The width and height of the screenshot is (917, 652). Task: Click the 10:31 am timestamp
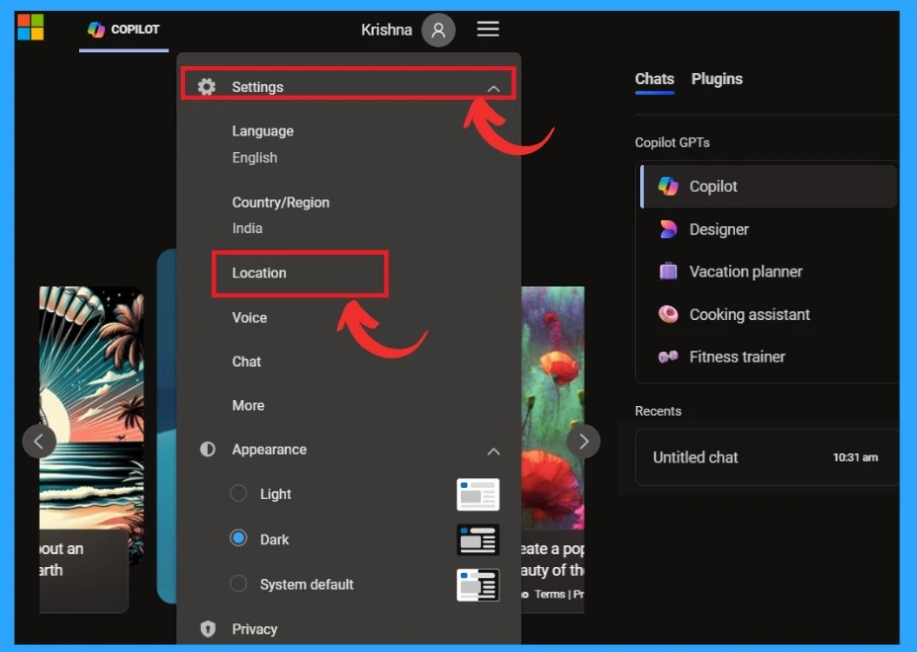855,457
